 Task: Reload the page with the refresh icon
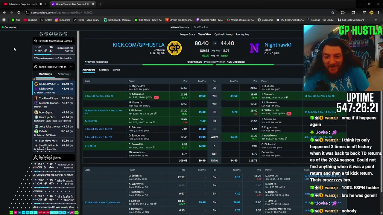pyautogui.click(x=19, y=13)
